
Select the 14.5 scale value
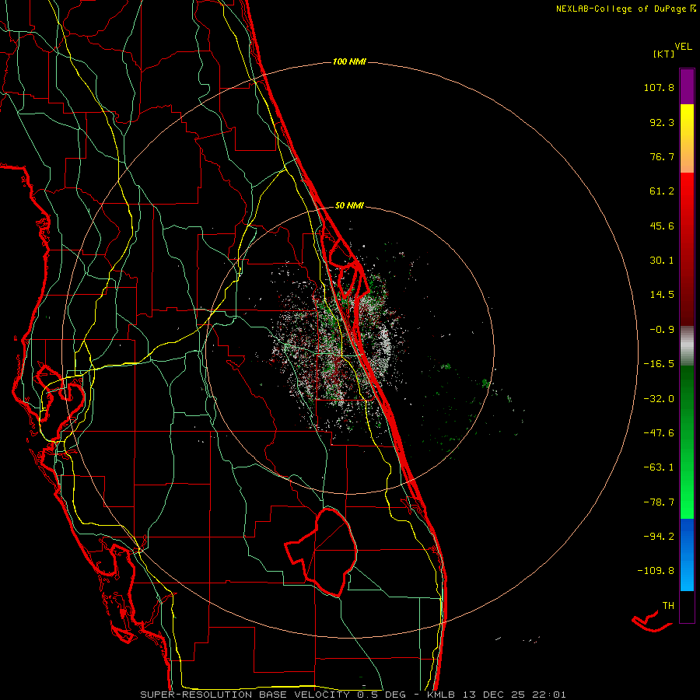pyautogui.click(x=662, y=295)
